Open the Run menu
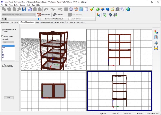The width and height of the screenshot is (161, 115). 33,5
